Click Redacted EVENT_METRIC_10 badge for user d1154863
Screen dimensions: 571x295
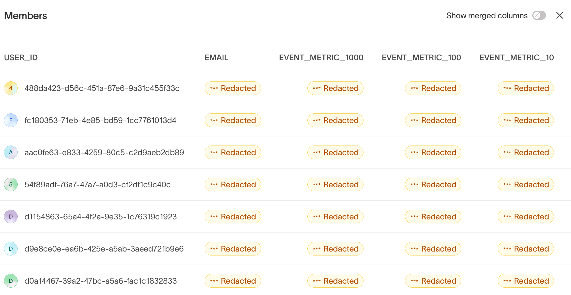point(526,217)
